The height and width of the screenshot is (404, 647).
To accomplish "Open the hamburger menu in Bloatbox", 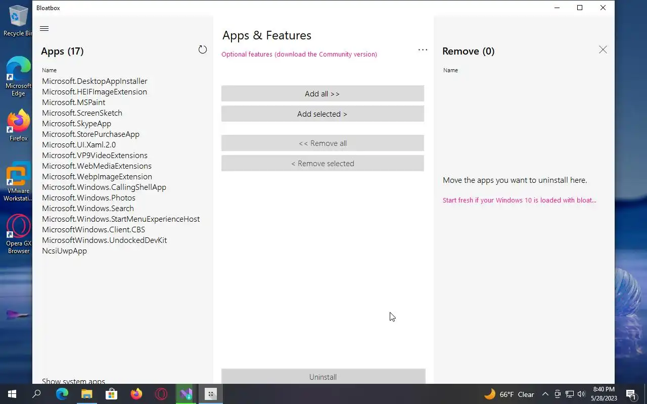I will [x=44, y=28].
